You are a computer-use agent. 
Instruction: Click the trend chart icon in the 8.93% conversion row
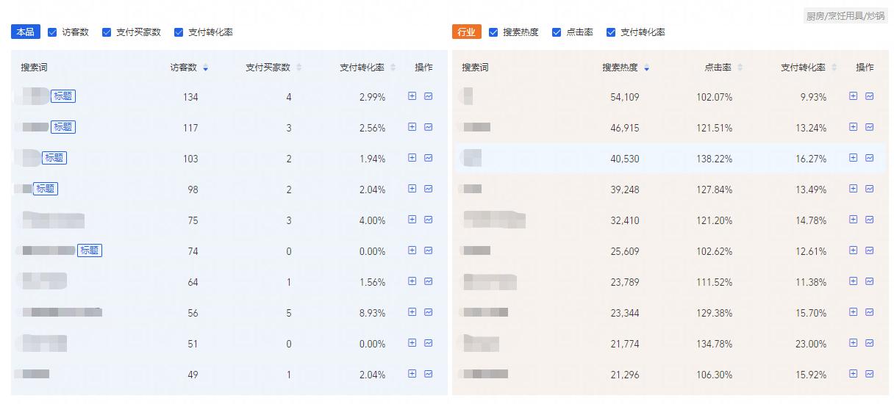429,312
